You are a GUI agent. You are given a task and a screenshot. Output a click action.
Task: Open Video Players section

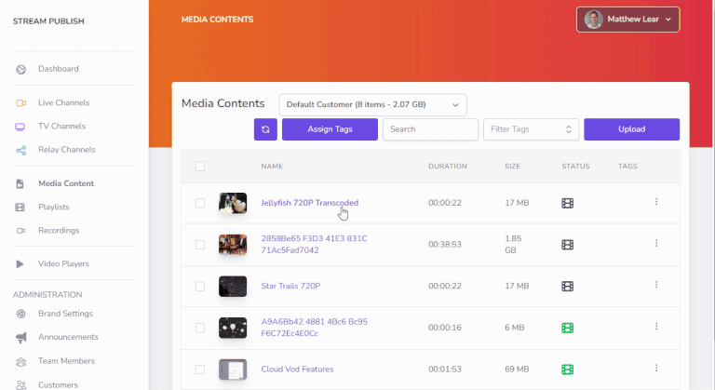pyautogui.click(x=63, y=263)
